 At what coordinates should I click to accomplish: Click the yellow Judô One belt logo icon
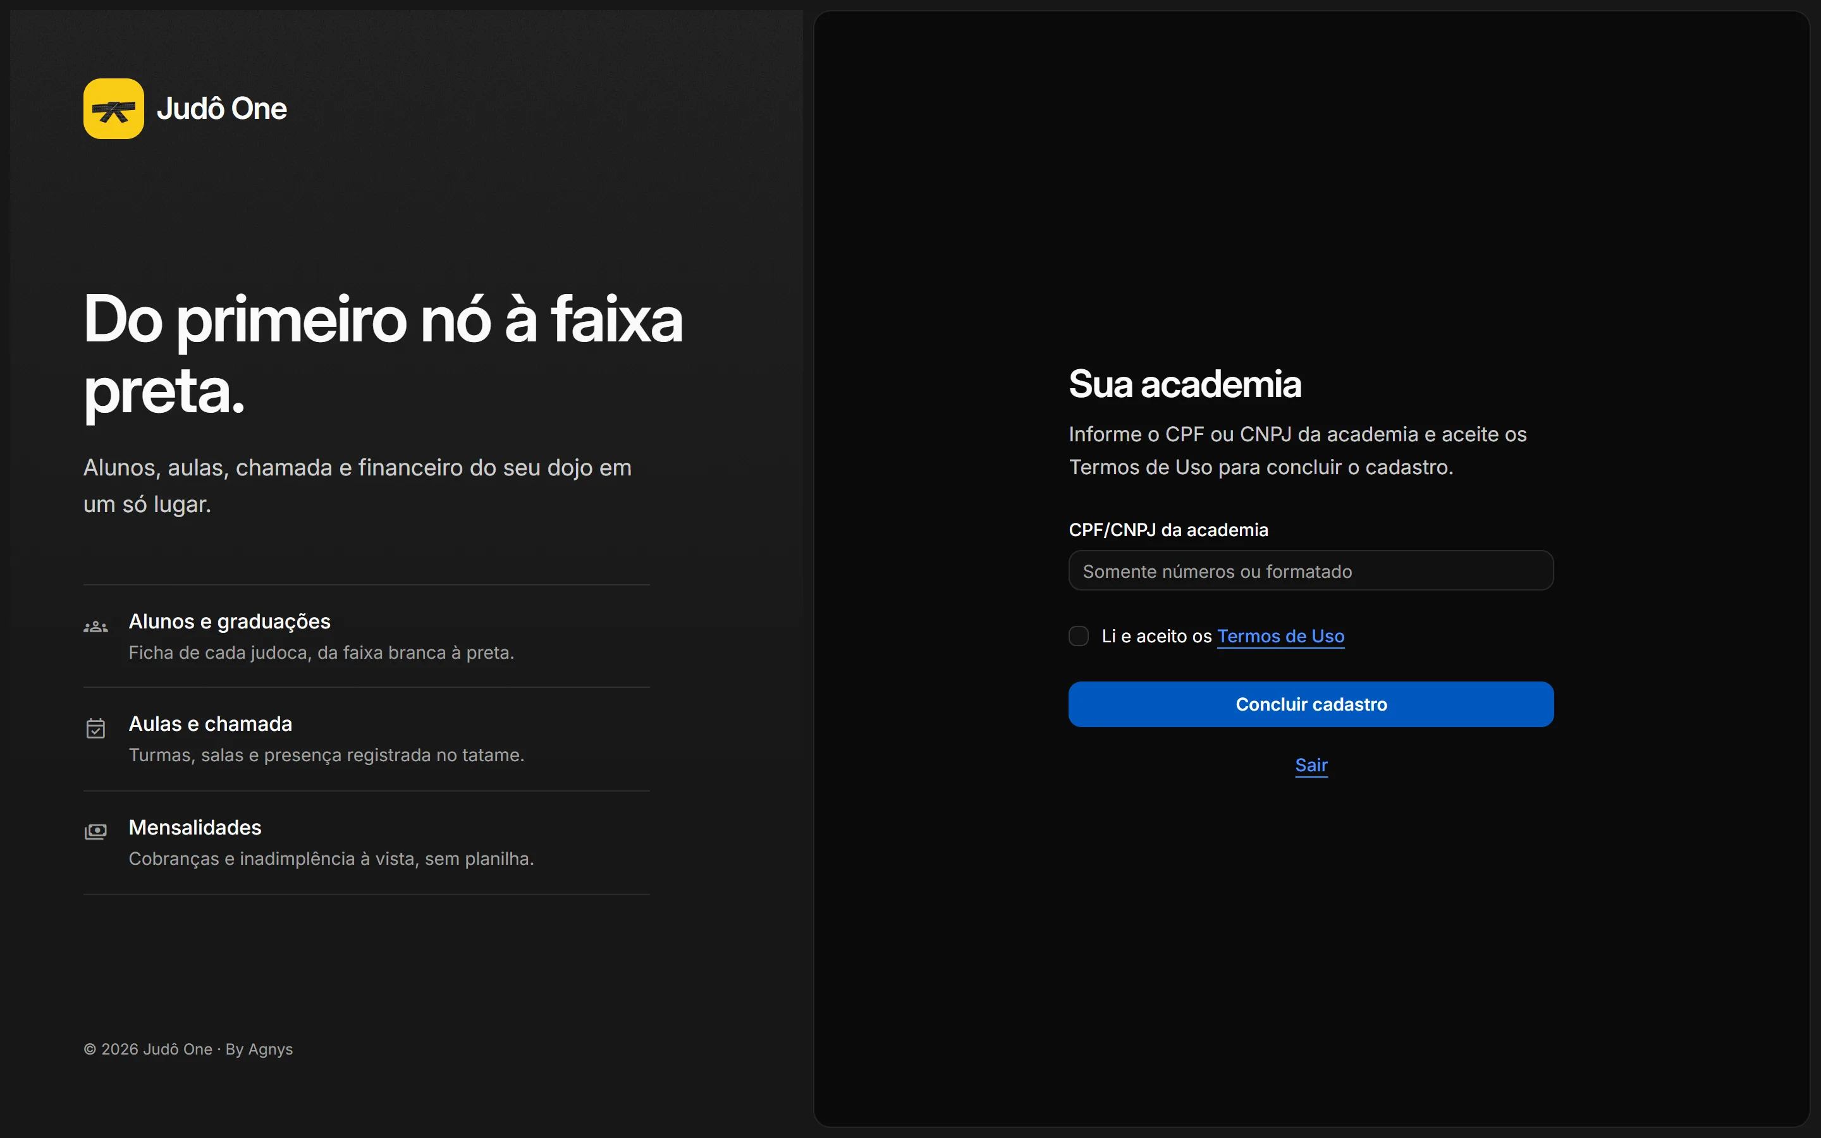tap(114, 108)
